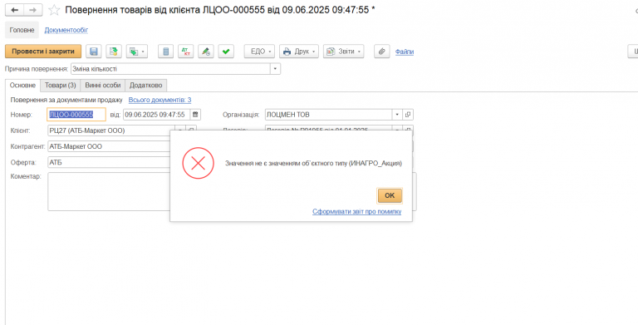The image size is (638, 325).
Task: Open the Організація ЛОЦМЕН ТОВ record
Action: 408,115
